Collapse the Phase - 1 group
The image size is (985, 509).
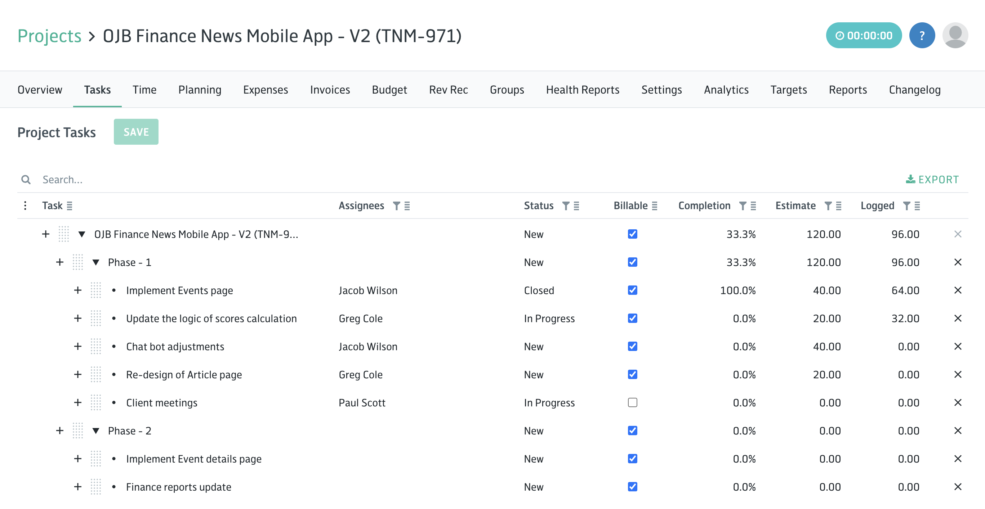tap(96, 262)
